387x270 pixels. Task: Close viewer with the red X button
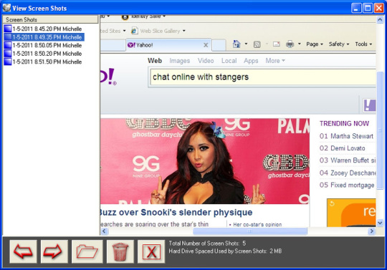(151, 251)
